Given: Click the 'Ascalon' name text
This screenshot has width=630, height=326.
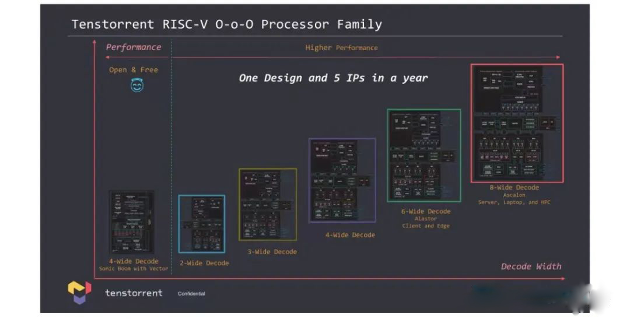Looking at the screenshot, I should point(514,195).
